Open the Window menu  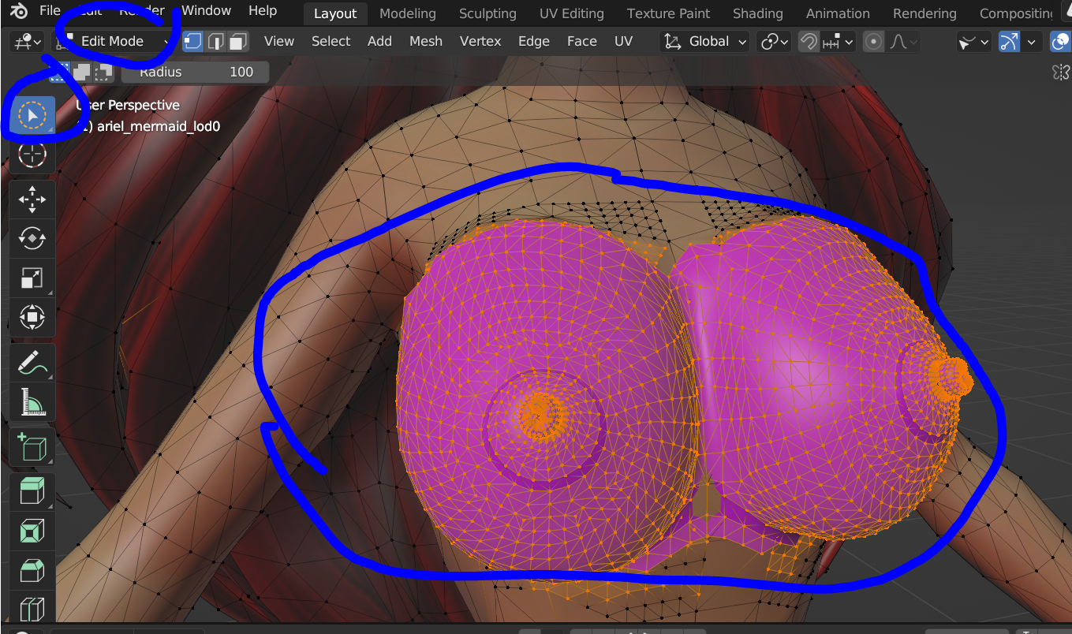tap(207, 11)
